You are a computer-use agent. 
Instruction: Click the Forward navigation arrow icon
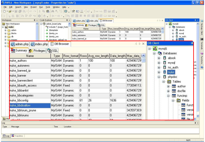click(59, 16)
